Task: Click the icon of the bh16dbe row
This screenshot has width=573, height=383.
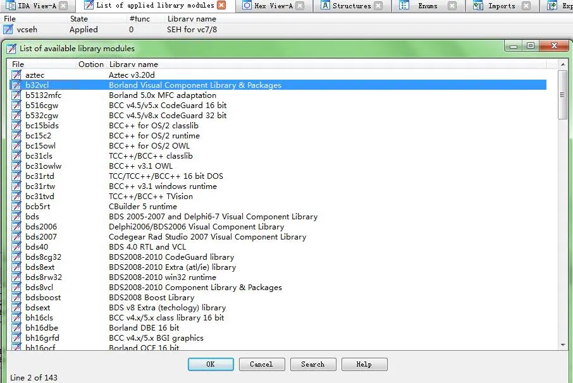Action: (16, 327)
